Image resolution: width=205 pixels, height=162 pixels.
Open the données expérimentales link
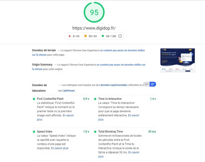pyautogui.click(x=114, y=85)
